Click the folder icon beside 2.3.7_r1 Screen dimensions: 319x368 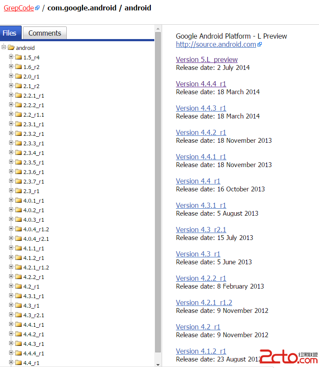point(18,181)
